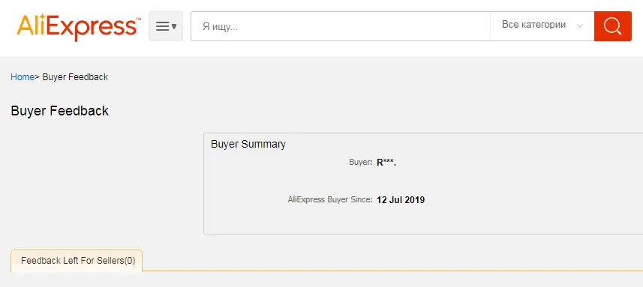Viewport: 643px width, 287px height.
Task: Go to the Home breadcrumb link
Action: click(x=23, y=77)
